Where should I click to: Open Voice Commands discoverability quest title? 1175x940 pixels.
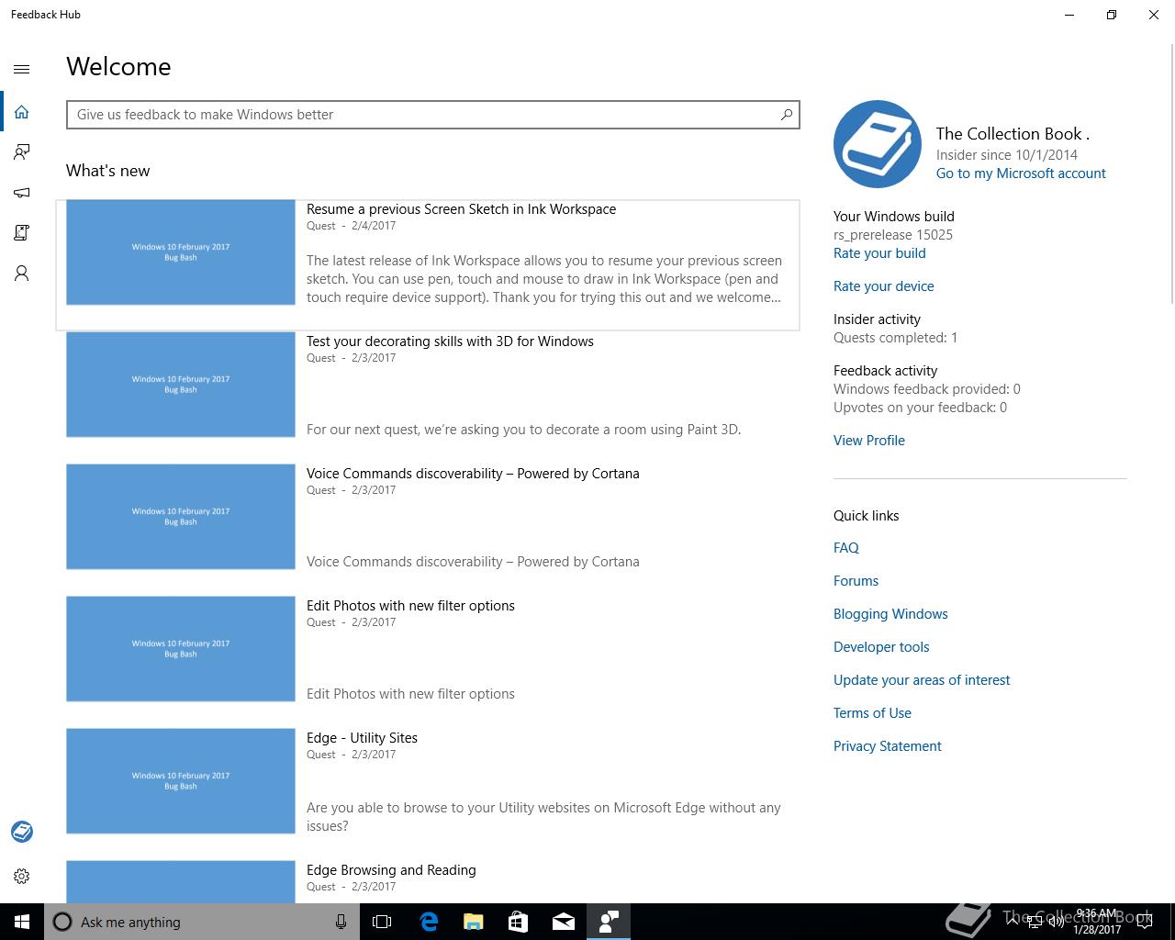(473, 474)
